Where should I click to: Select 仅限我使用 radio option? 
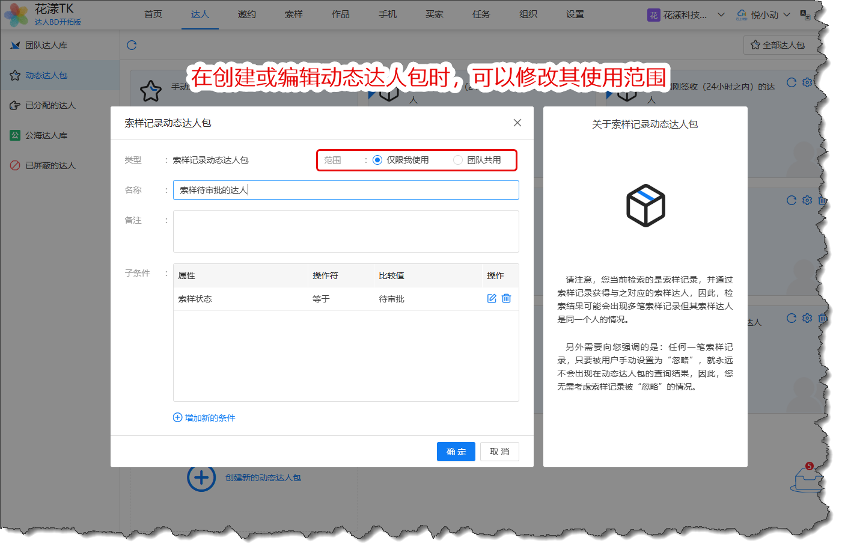click(x=377, y=160)
